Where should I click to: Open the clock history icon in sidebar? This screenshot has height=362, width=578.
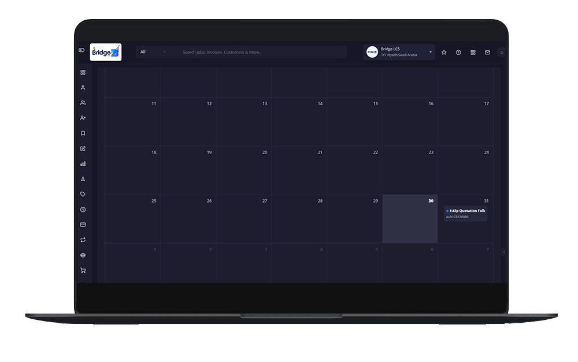[x=83, y=209]
